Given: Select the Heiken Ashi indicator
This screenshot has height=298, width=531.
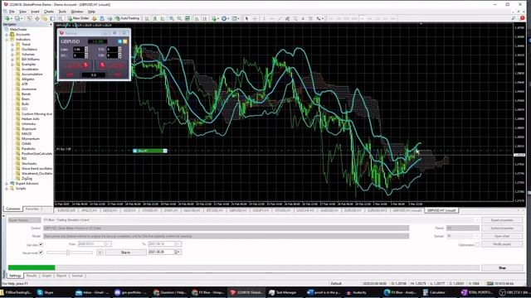Looking at the screenshot, I should pos(30,119).
